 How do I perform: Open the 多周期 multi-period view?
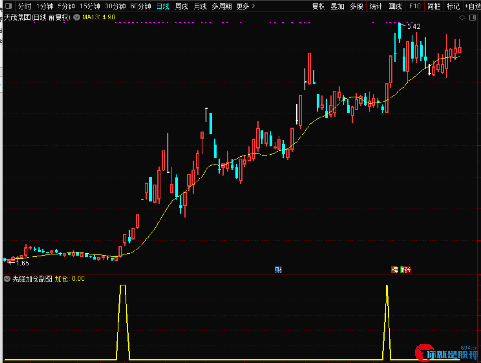pyautogui.click(x=221, y=6)
